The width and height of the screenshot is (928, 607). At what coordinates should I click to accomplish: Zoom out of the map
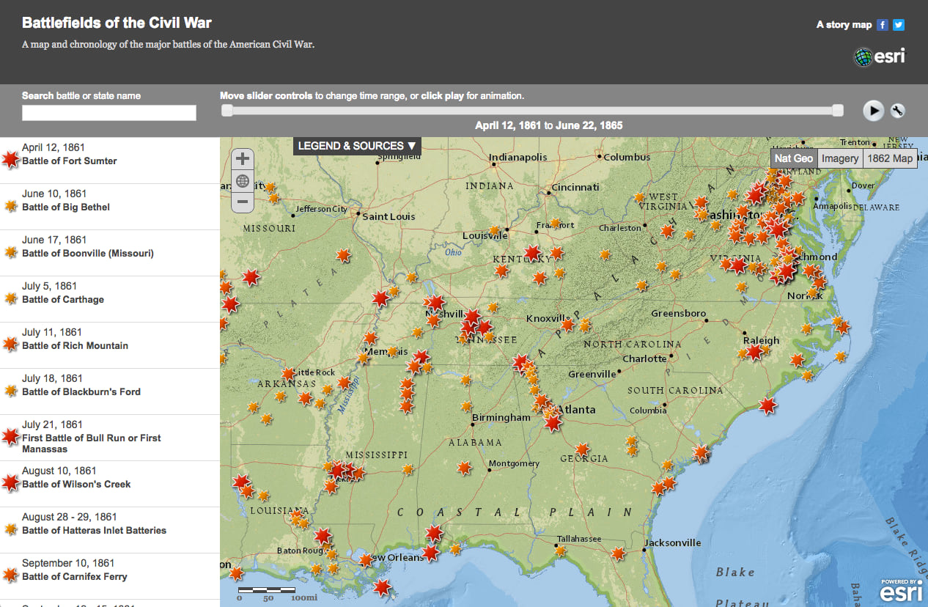click(x=243, y=202)
